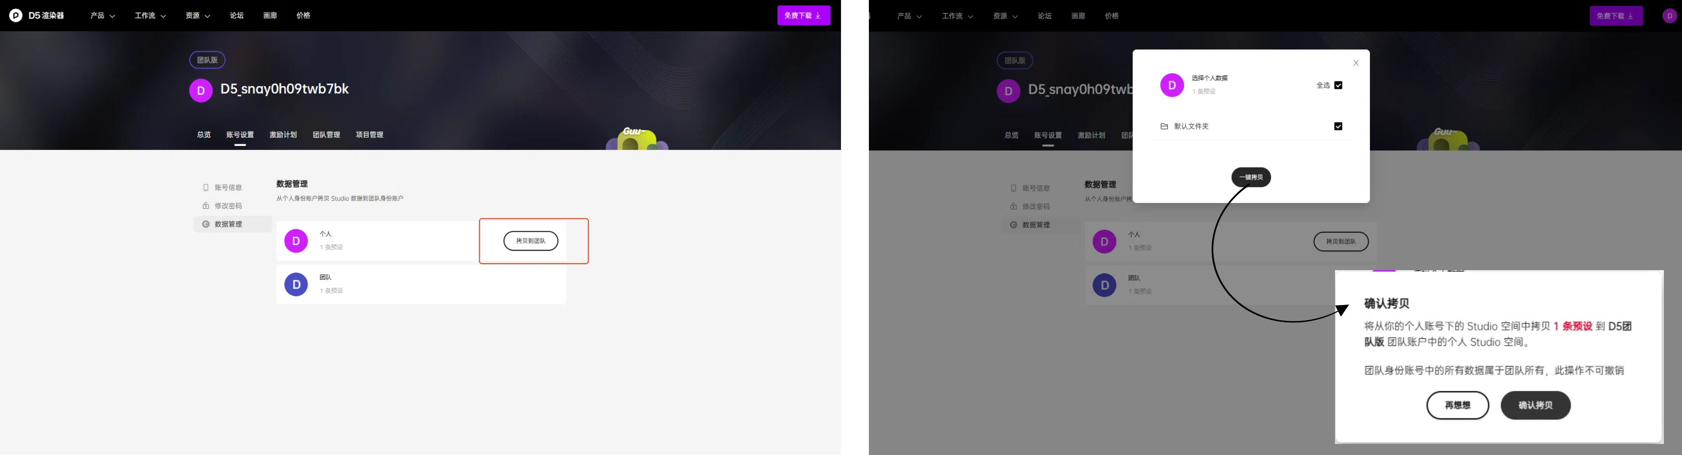Viewport: 1682px width, 455px height.
Task: Switch to the 团队管理 tab
Action: pos(327,135)
